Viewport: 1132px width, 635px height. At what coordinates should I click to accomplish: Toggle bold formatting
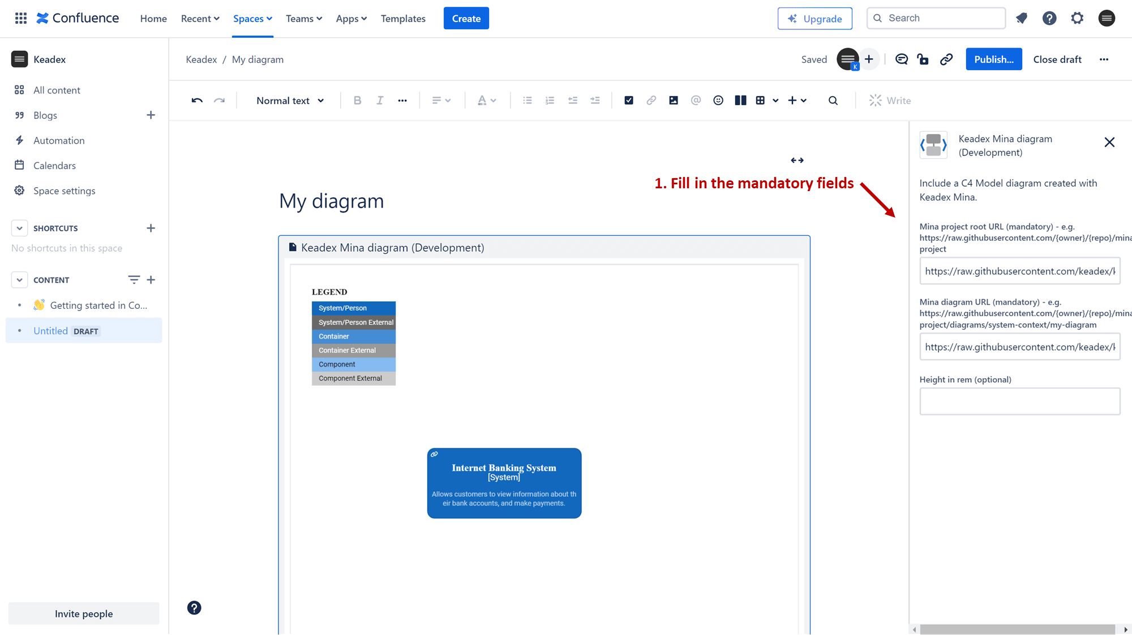[x=357, y=101]
